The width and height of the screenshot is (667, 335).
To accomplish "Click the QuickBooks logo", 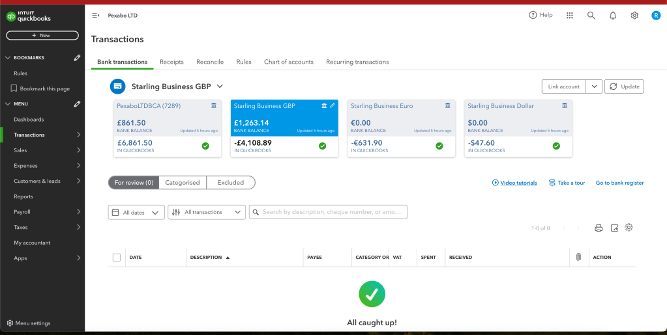I will (x=28, y=16).
